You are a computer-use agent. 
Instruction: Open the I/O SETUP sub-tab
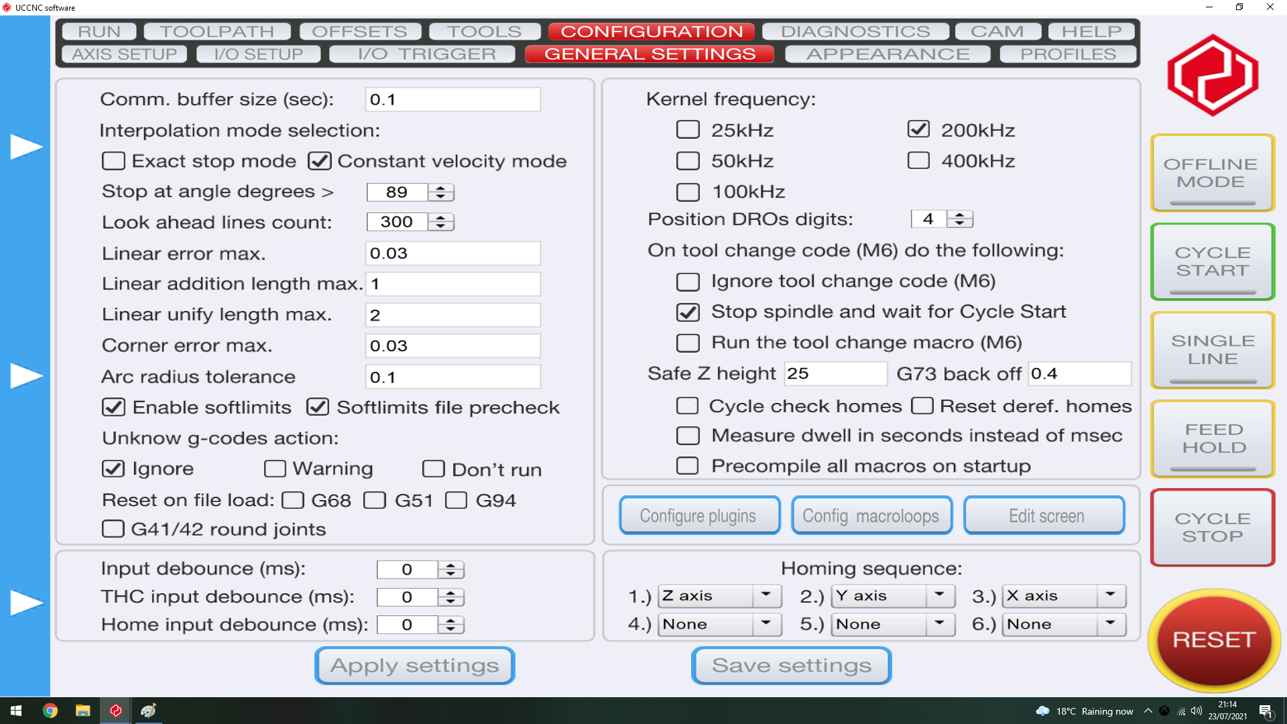(258, 54)
